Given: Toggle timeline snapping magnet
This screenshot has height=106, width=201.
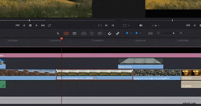Looking at the screenshot, I should tap(110, 33).
